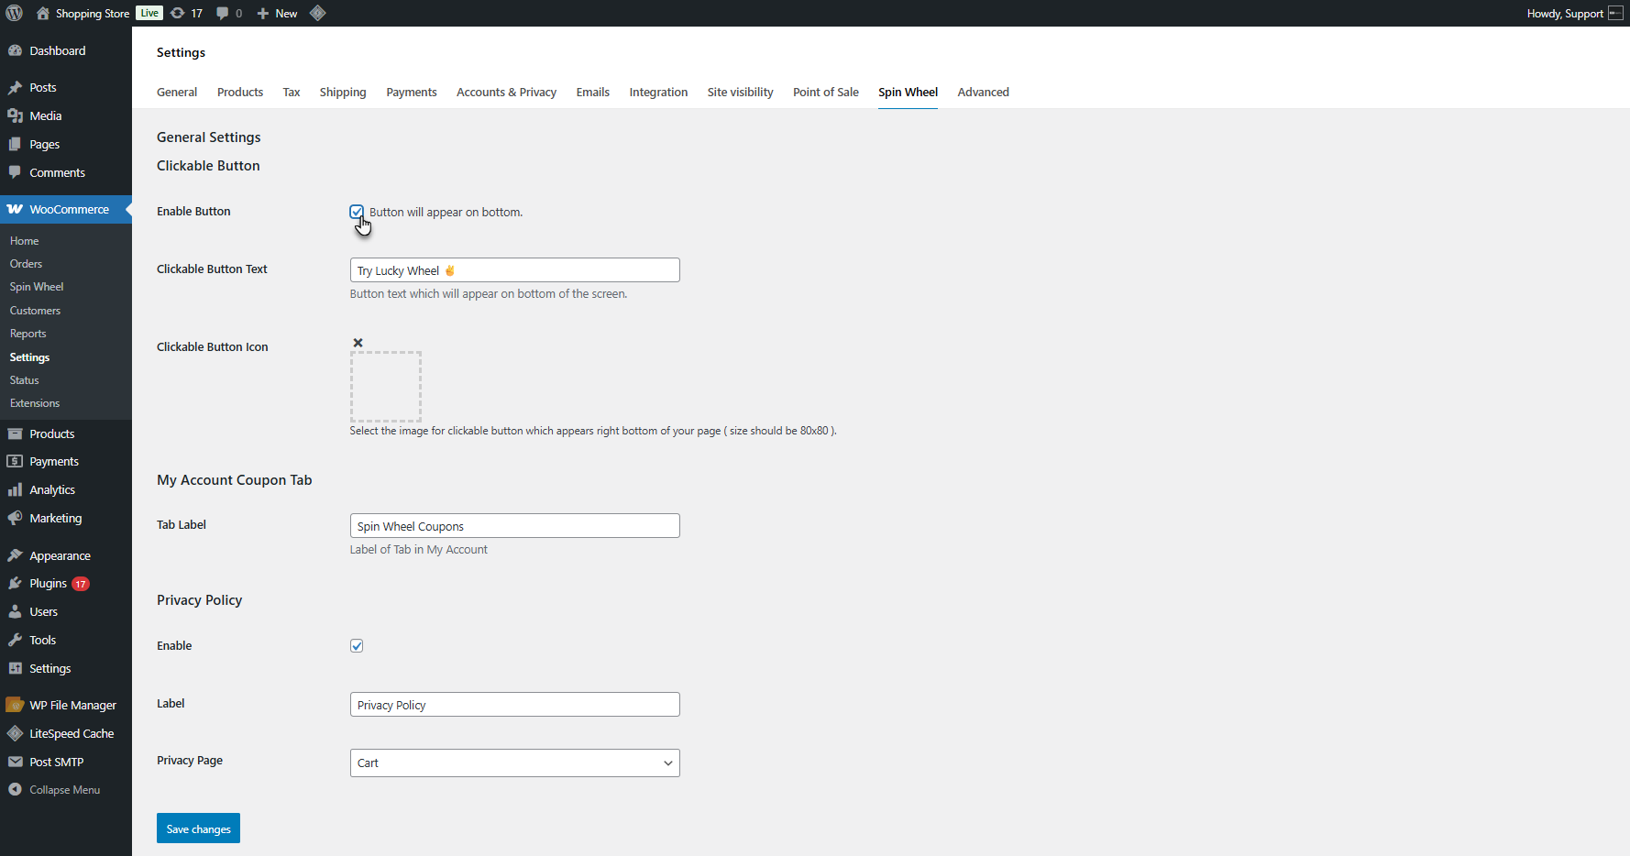Expand the Privacy Page dropdown
The image size is (1630, 856).
(x=514, y=763)
